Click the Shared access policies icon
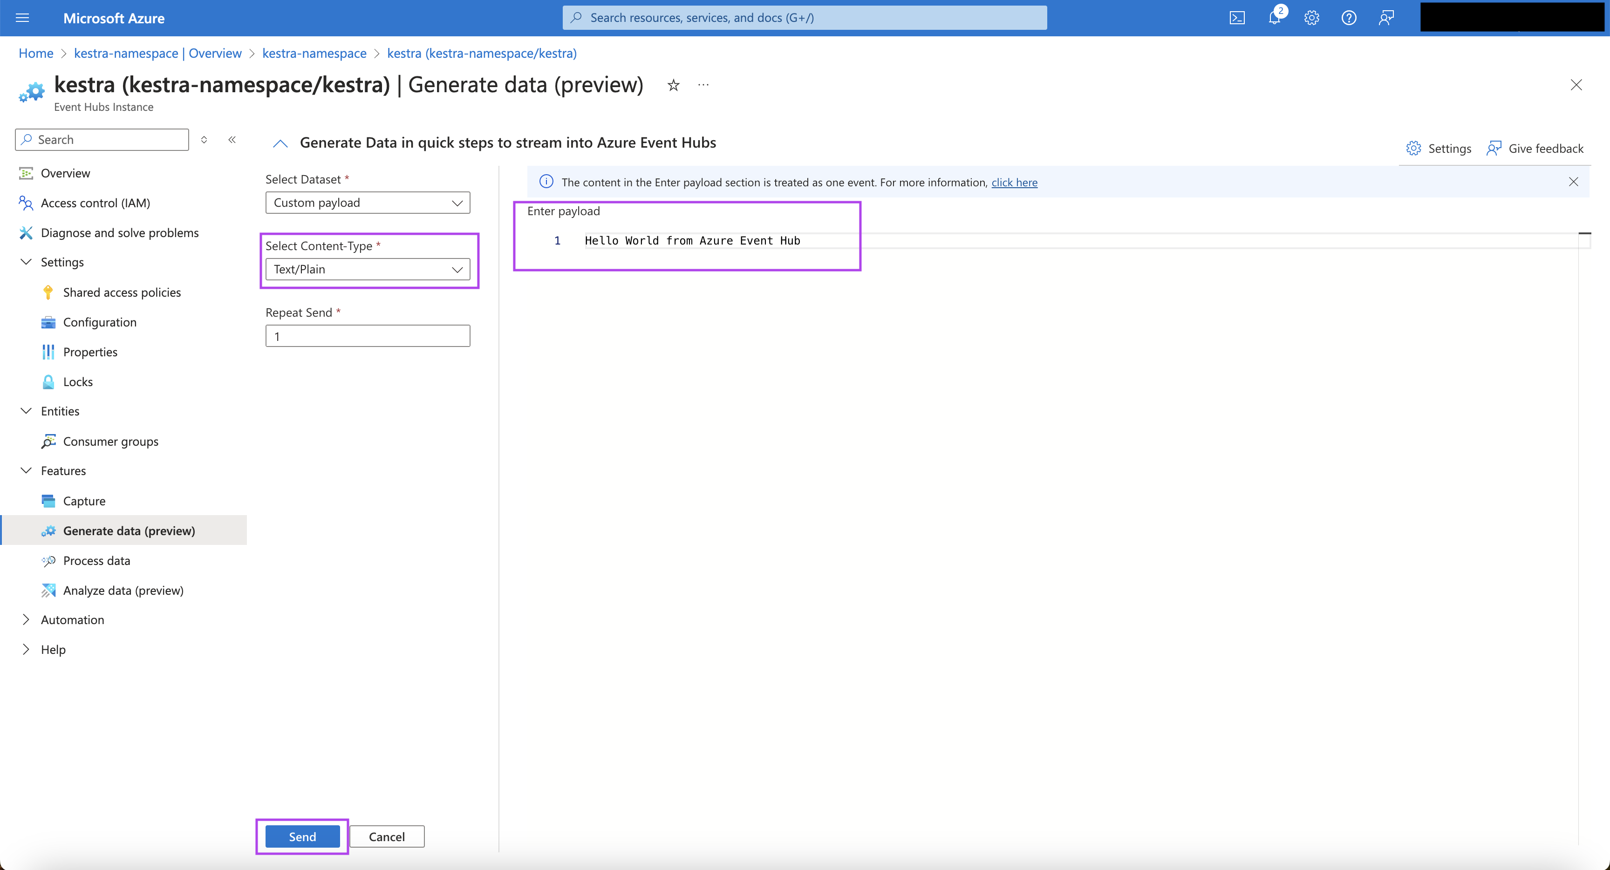 (x=48, y=292)
